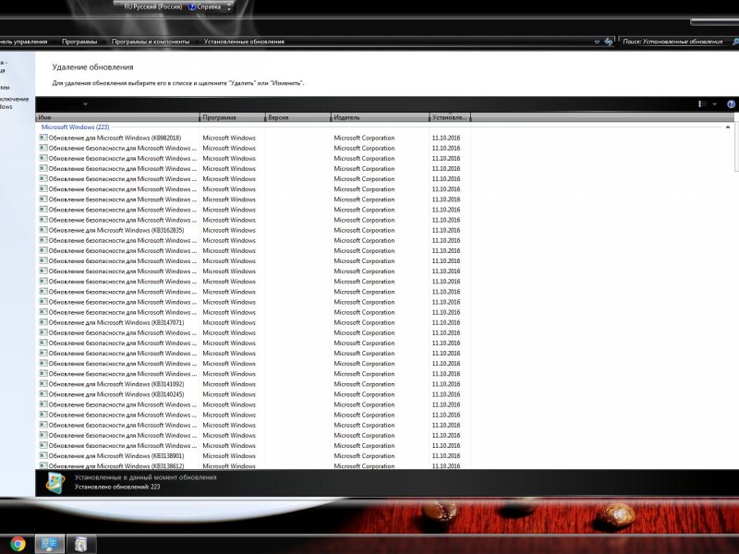Open the address bar history dropdown arrow
Viewport: 739px width, 554px height.
pyautogui.click(x=597, y=42)
